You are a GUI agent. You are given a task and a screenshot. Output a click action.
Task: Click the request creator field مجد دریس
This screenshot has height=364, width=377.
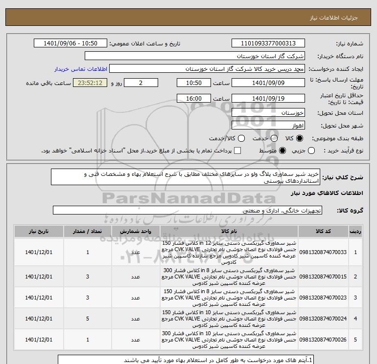click(x=207, y=69)
